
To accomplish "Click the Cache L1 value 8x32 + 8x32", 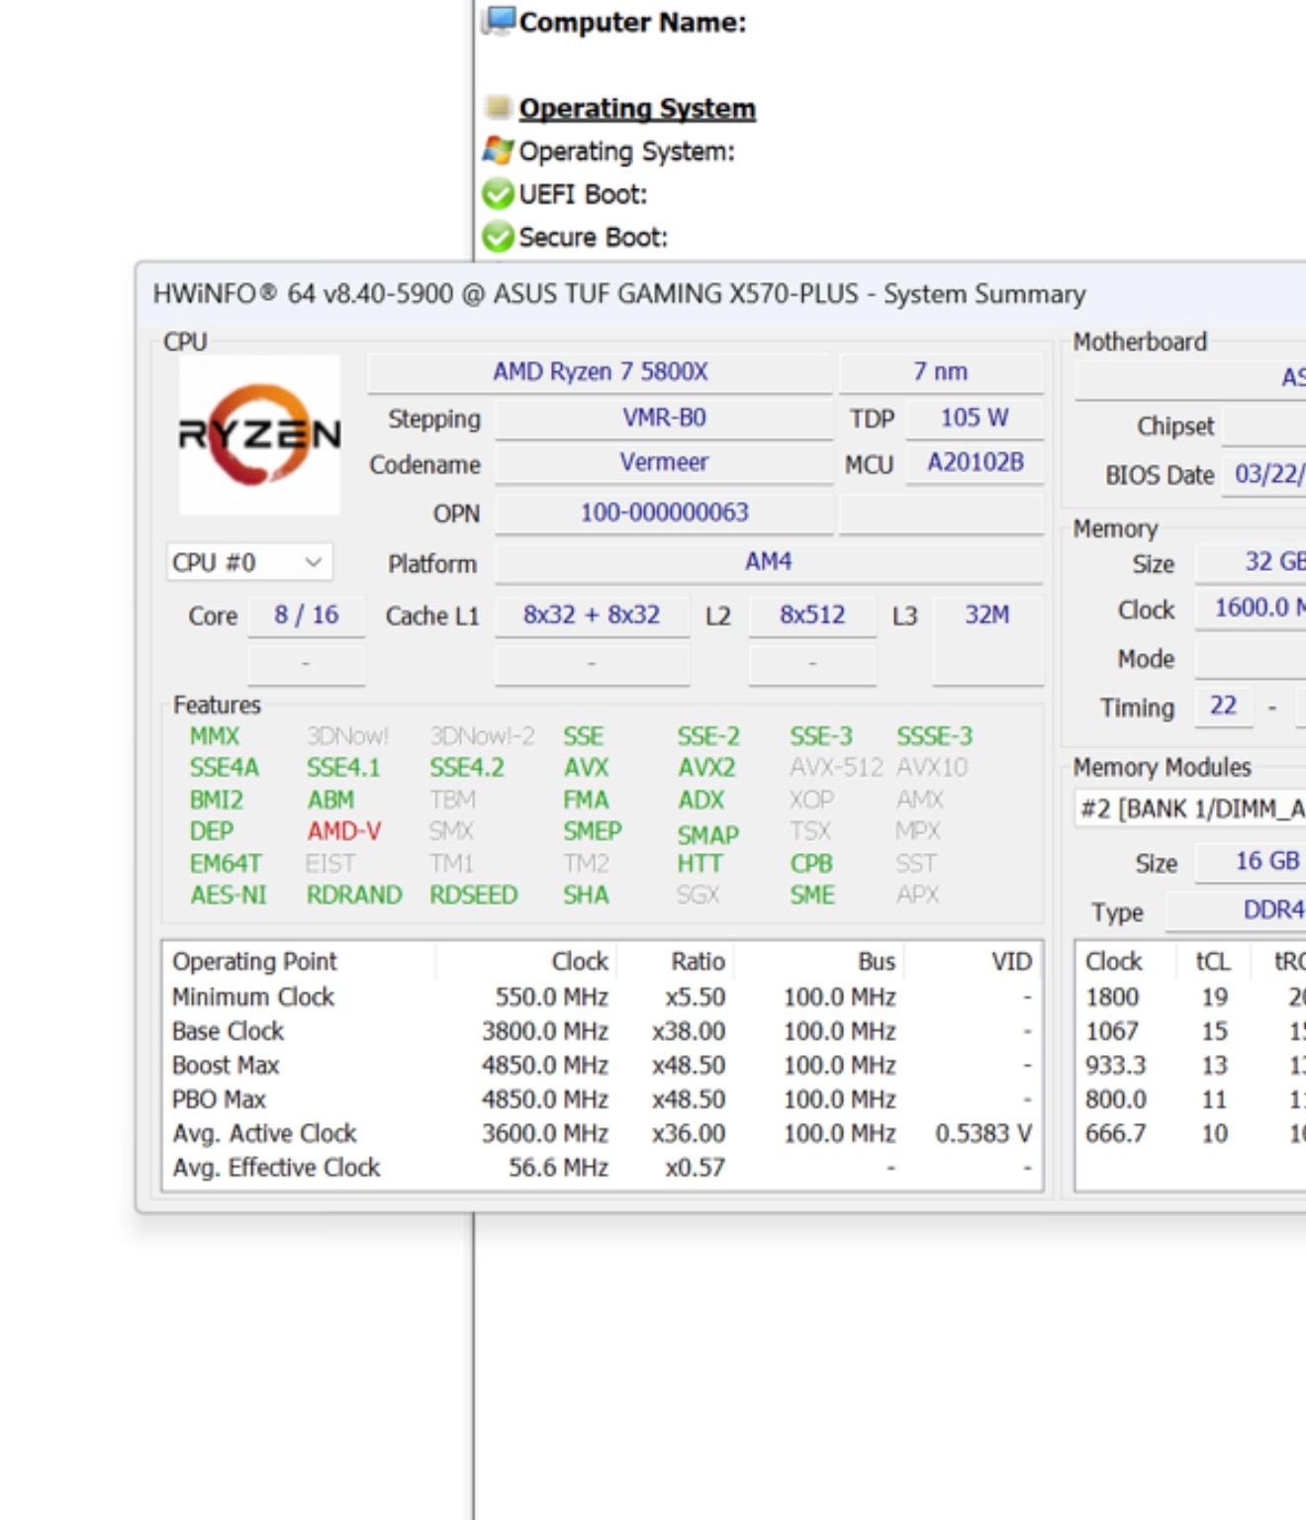I will click(x=592, y=616).
